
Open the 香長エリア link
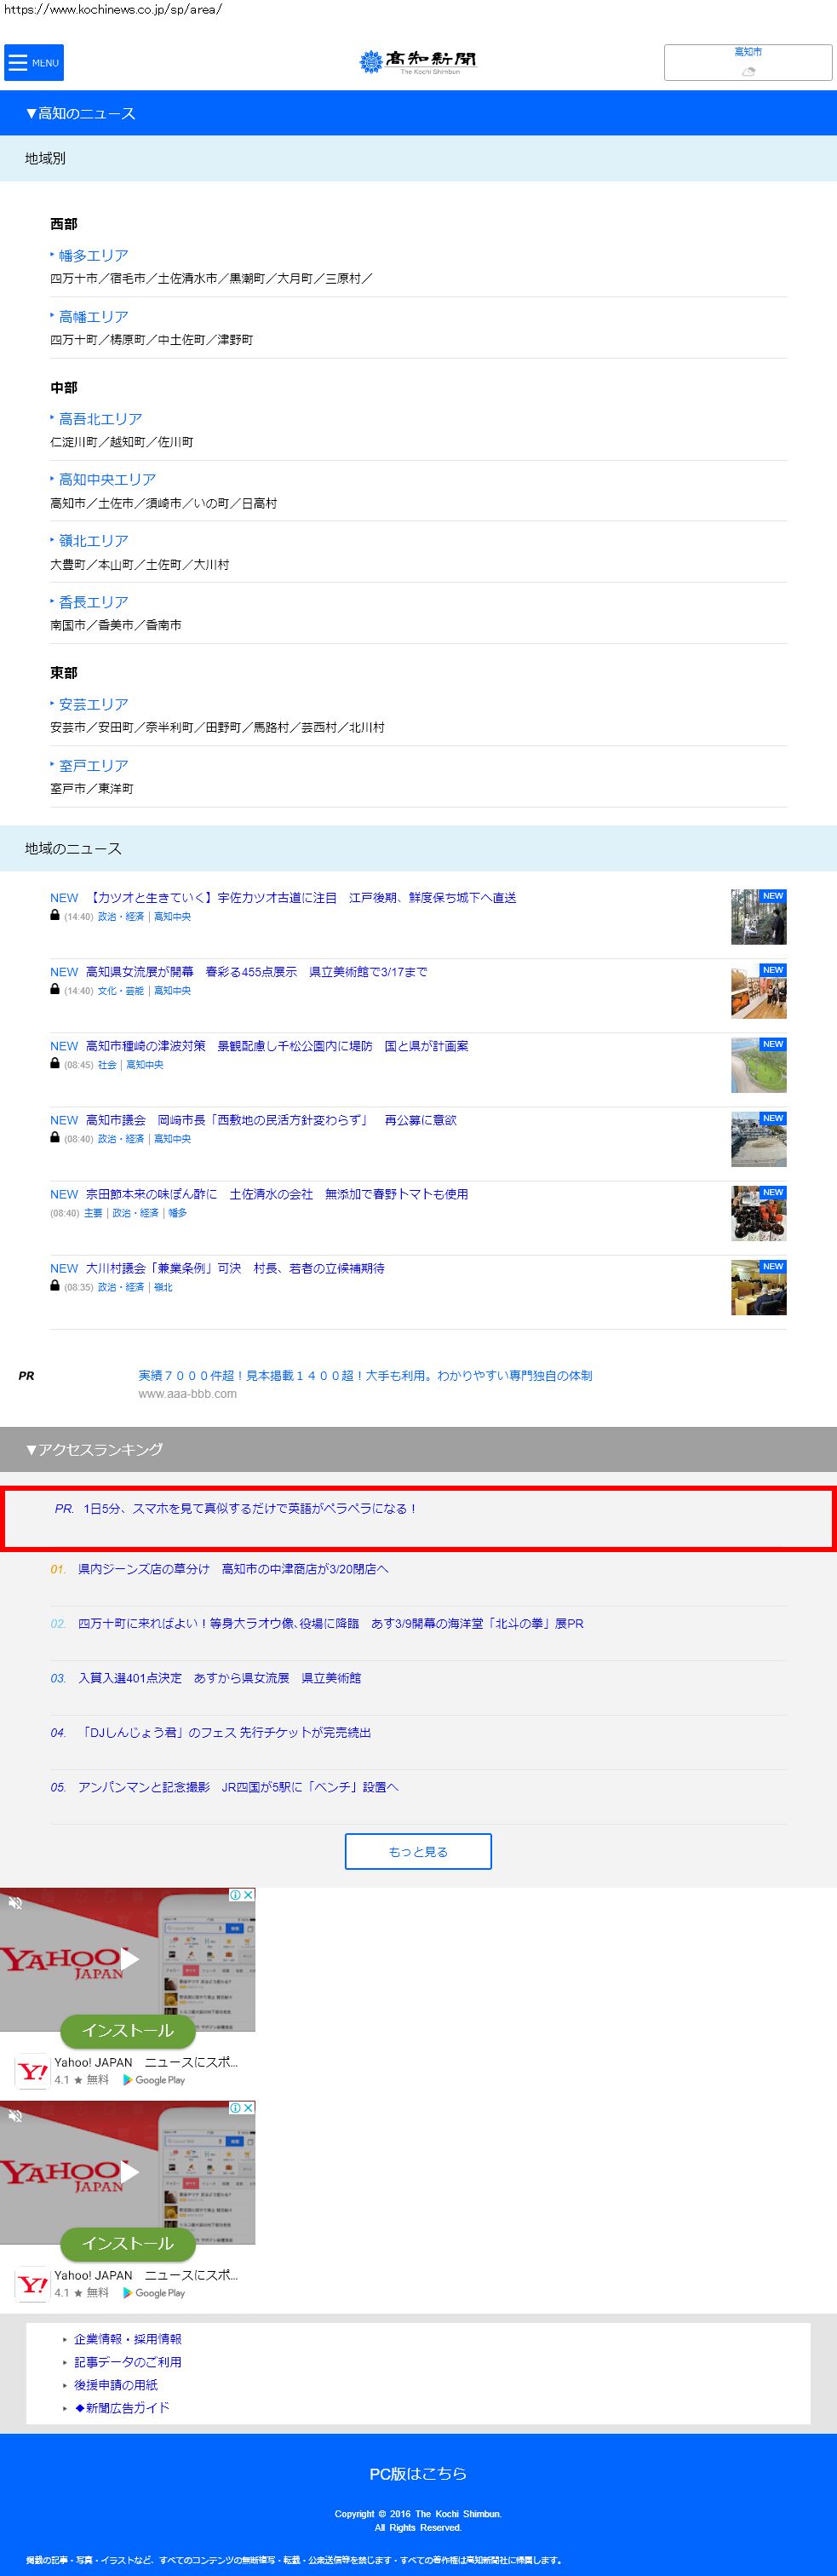(x=93, y=601)
